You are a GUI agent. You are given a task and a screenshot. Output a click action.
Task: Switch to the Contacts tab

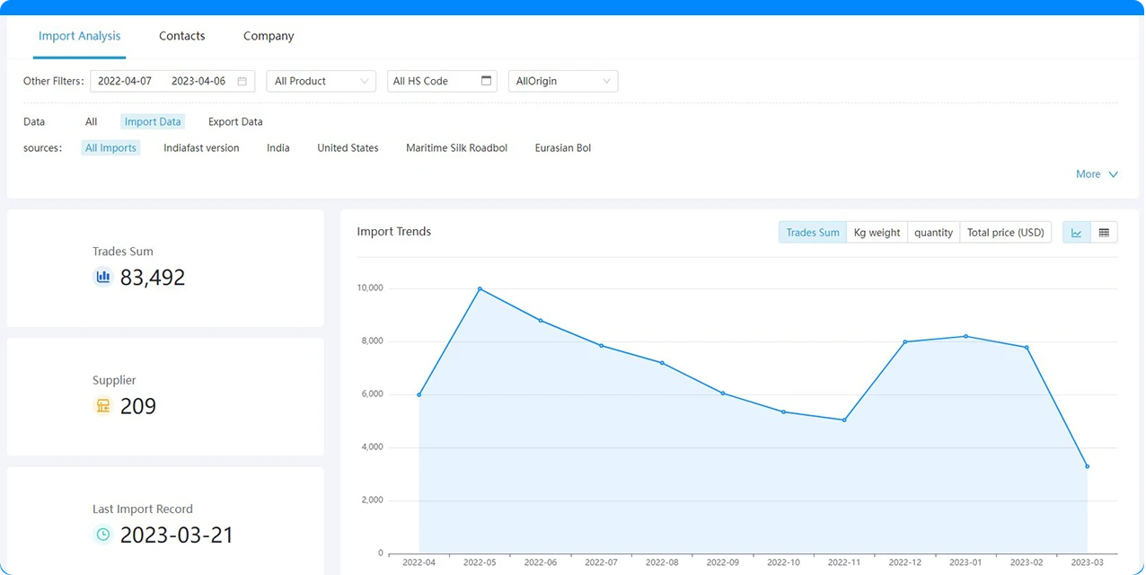(x=182, y=36)
